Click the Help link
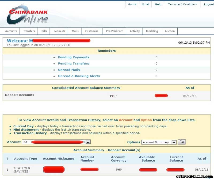The height and width of the screenshot is (179, 214). click(158, 4)
